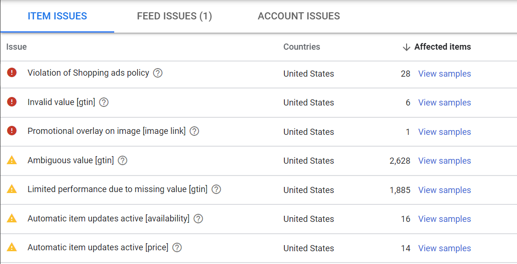Click help icon beside Violation of Shopping ads policy

[158, 73]
